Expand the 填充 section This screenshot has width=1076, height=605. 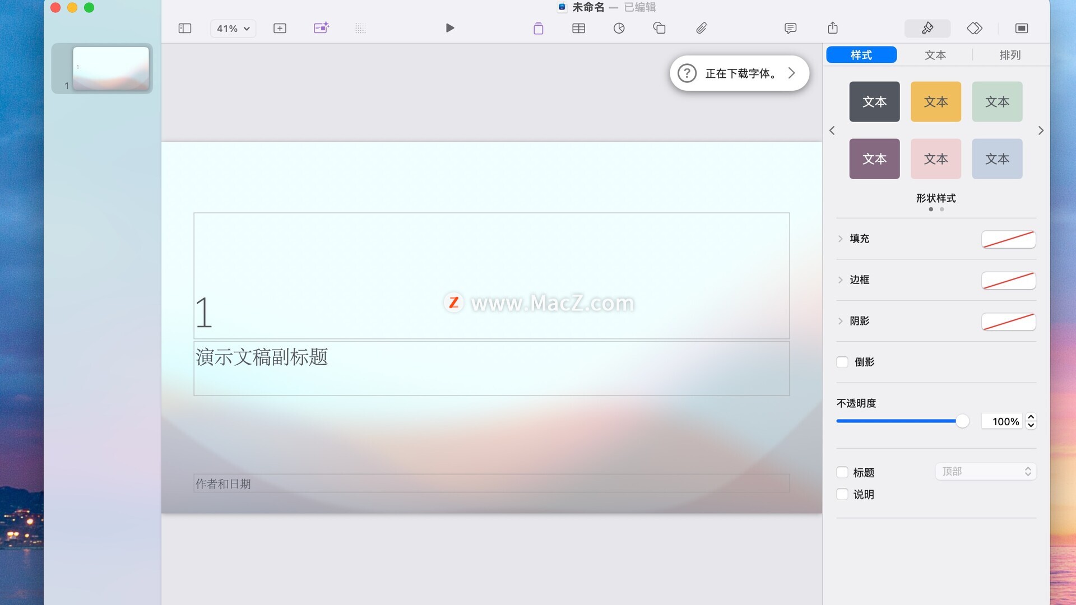tap(840, 239)
